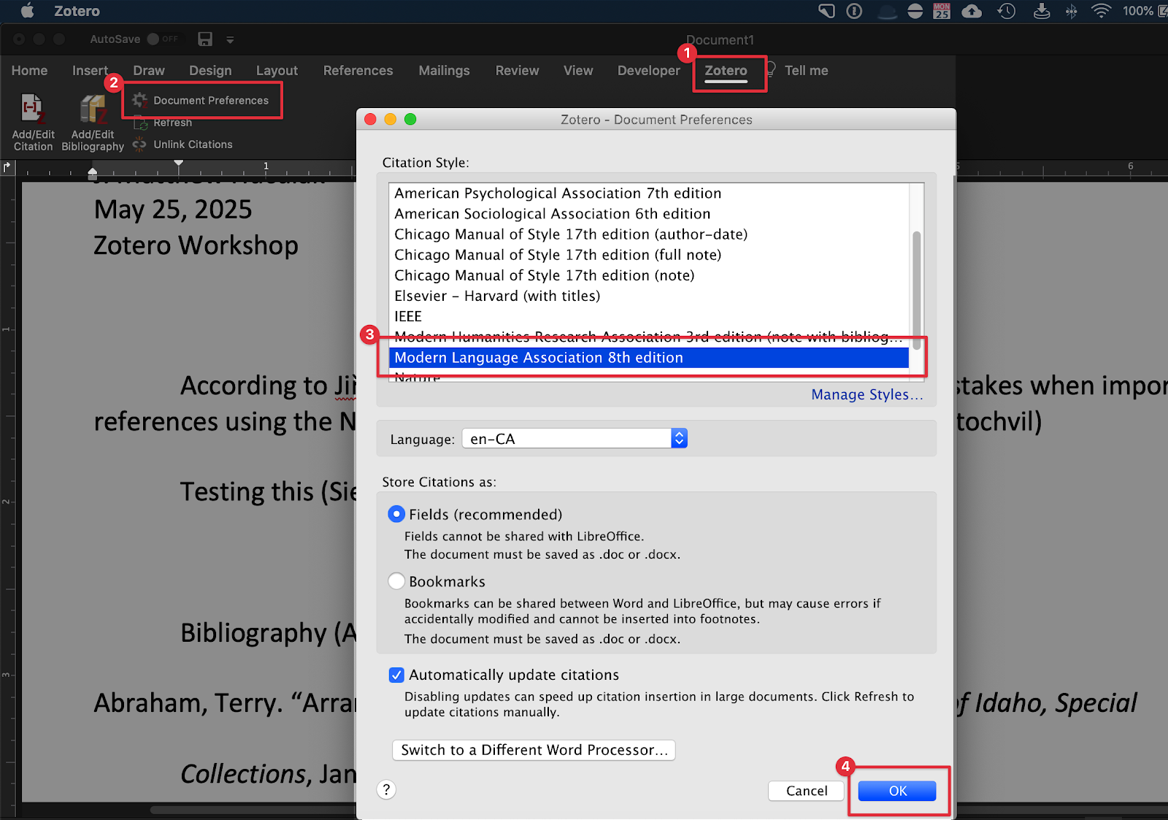The image size is (1168, 820).
Task: Open the Language en-CA dropdown
Action: click(575, 438)
